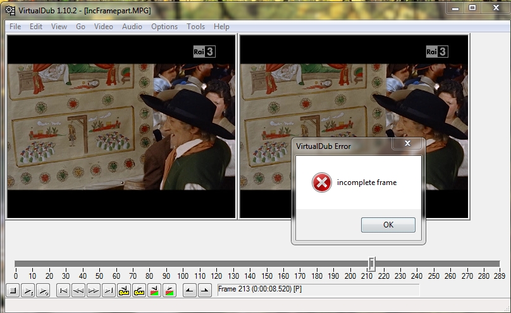The height and width of the screenshot is (313, 511).
Task: Open the Edit menu
Action: 36,27
